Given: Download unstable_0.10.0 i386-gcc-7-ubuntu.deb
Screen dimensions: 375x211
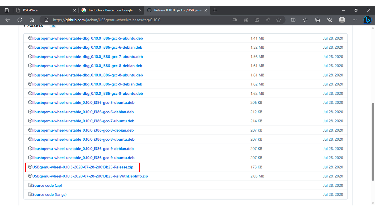Looking at the screenshot, I should coord(83,121).
